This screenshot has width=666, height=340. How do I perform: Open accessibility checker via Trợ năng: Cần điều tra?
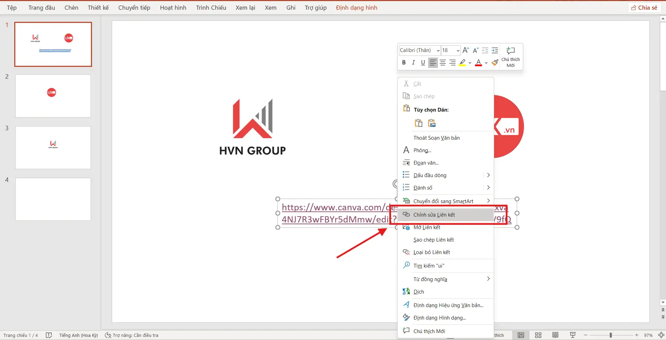pyautogui.click(x=134, y=335)
